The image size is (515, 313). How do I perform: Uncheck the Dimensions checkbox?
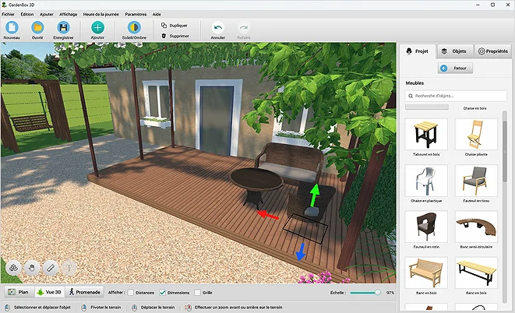coord(162,292)
